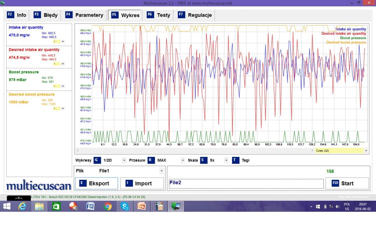
Task: Click the S key icon next to Skala
Action: point(203,160)
